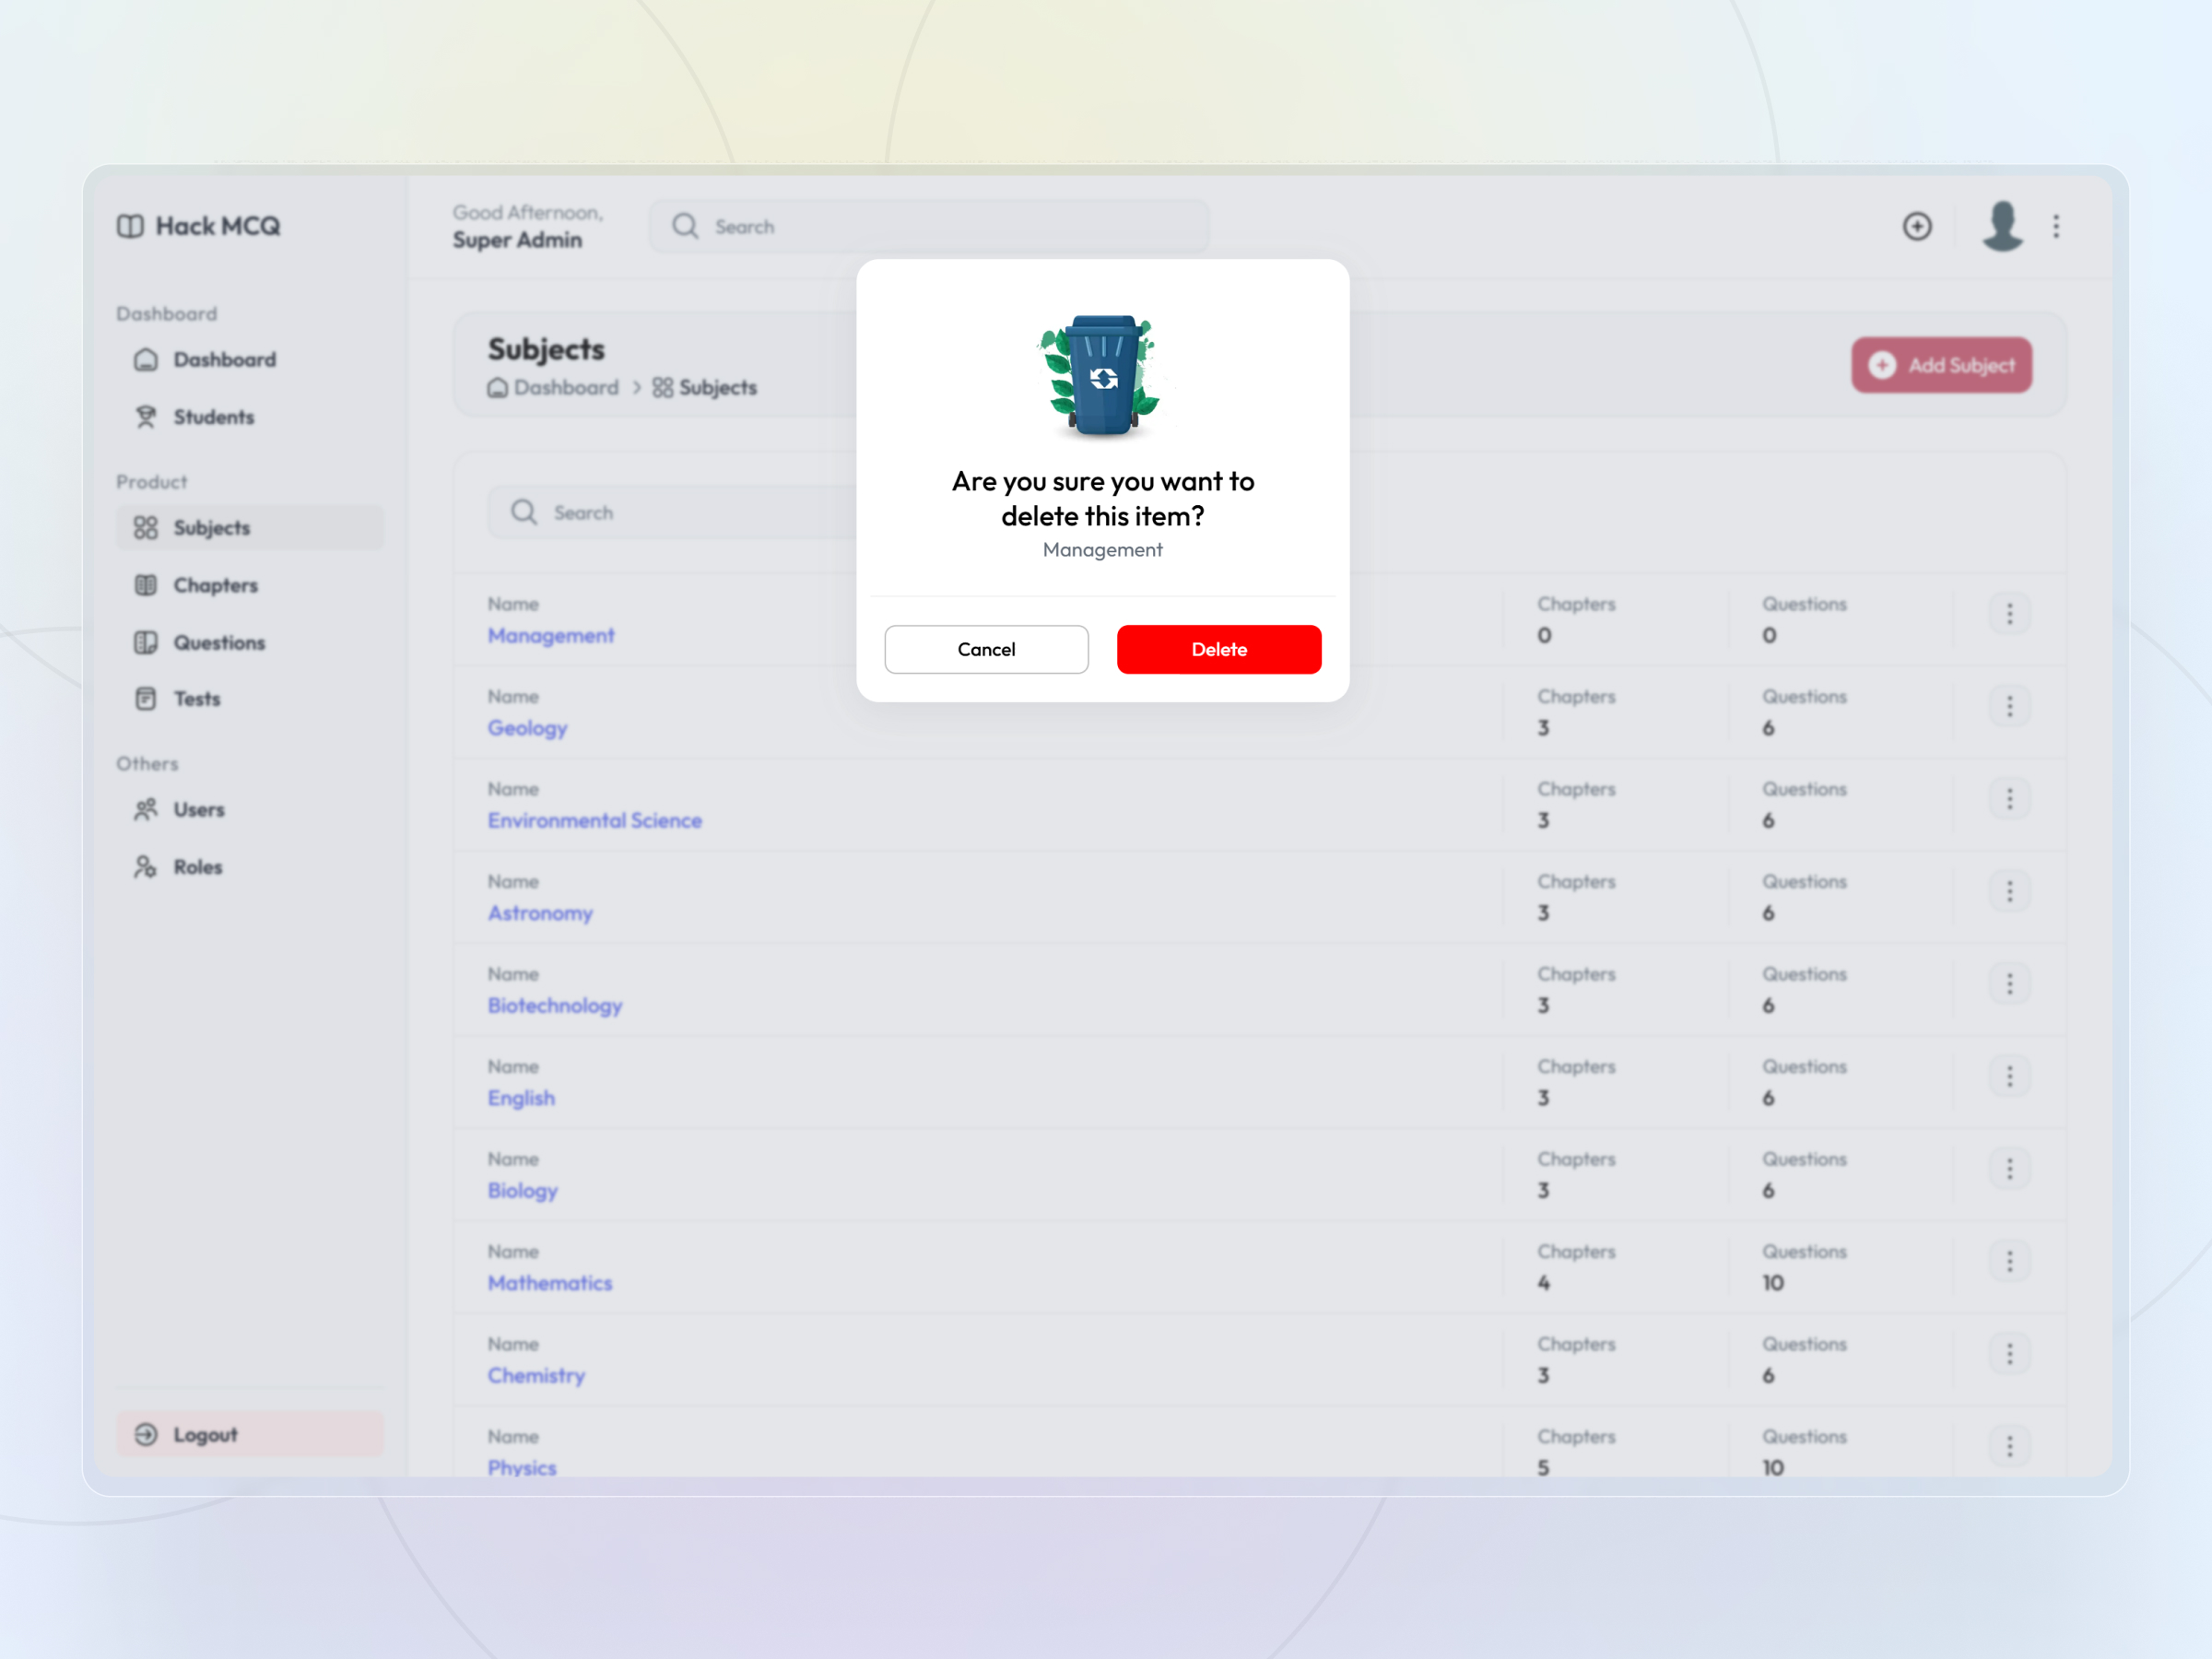The image size is (2212, 1659).
Task: Select the Chapters icon in sidebar
Action: coord(146,585)
